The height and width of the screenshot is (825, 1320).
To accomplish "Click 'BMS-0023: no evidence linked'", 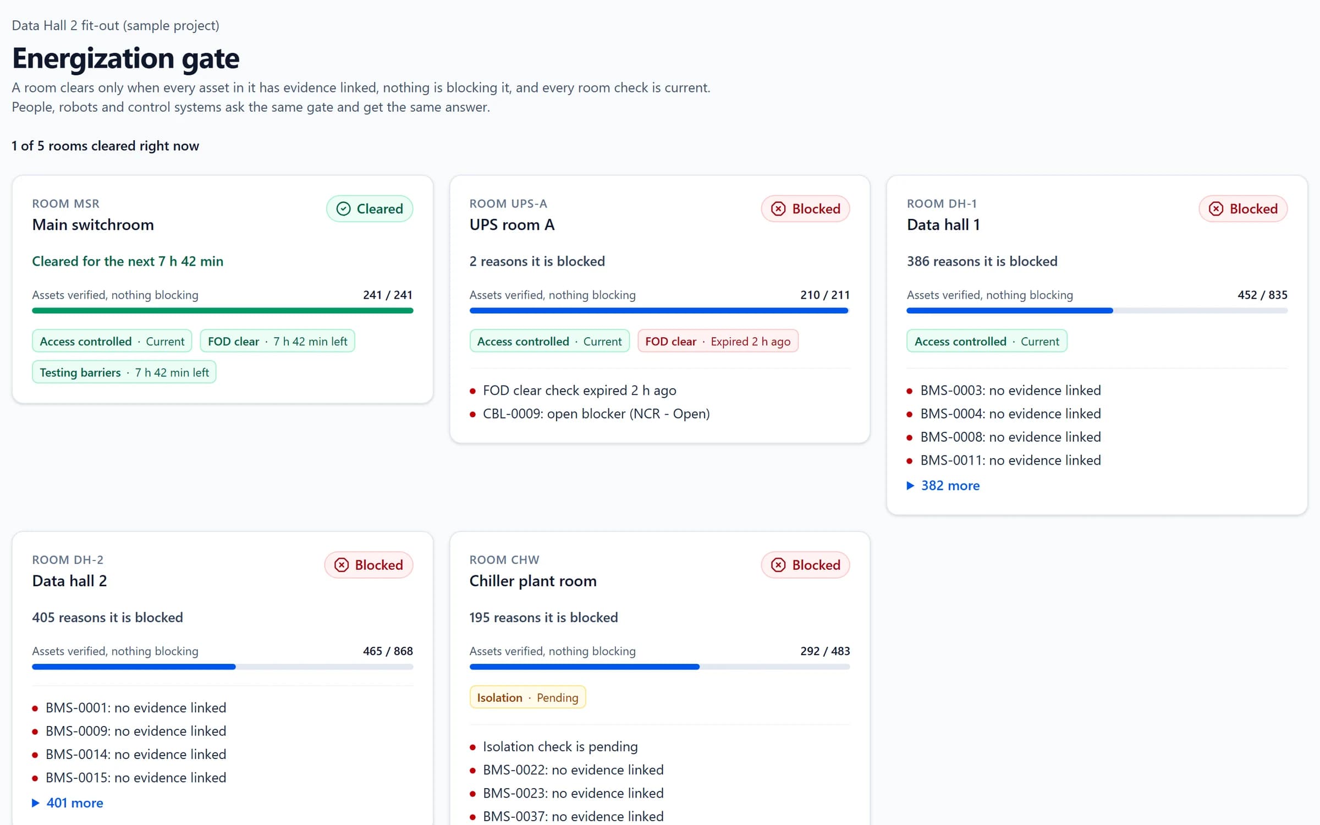I will coord(573,793).
